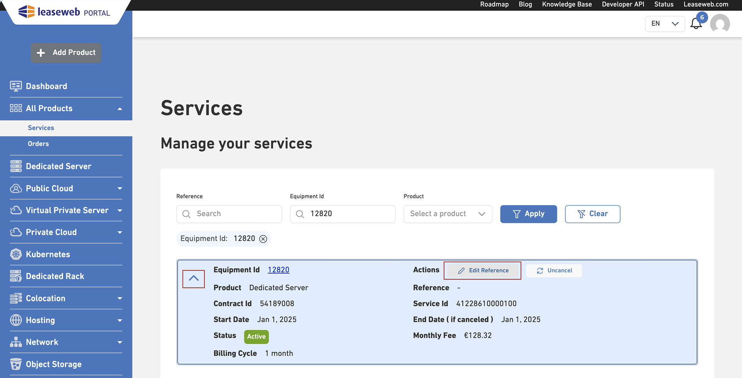Click the Public Cloud icon
742x378 pixels.
click(x=16, y=188)
